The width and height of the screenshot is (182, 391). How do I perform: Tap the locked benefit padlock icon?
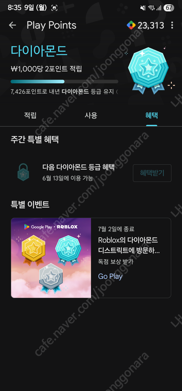pos(23,172)
